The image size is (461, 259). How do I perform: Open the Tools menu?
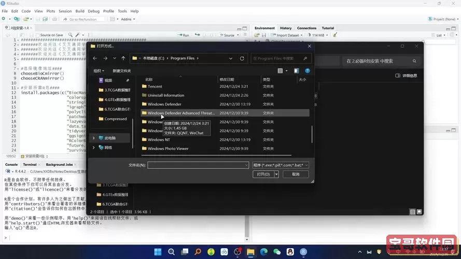pos(122,11)
